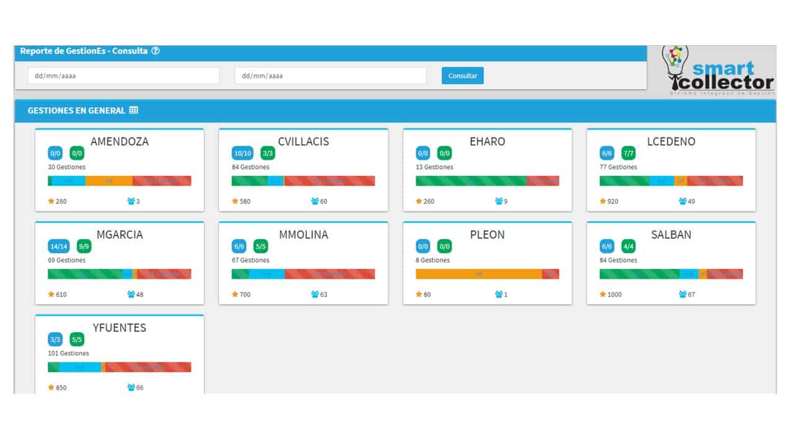Click red segment of EHARO progress bar
This screenshot has width=793, height=446.
[x=543, y=181]
